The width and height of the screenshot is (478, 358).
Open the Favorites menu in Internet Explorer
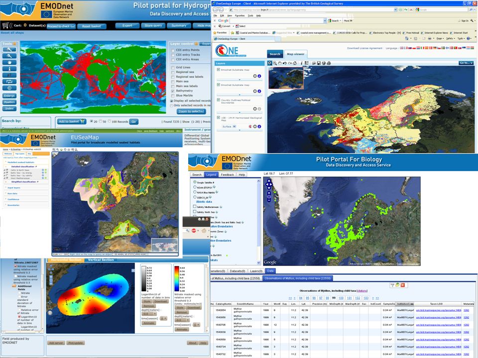pyautogui.click(x=239, y=15)
